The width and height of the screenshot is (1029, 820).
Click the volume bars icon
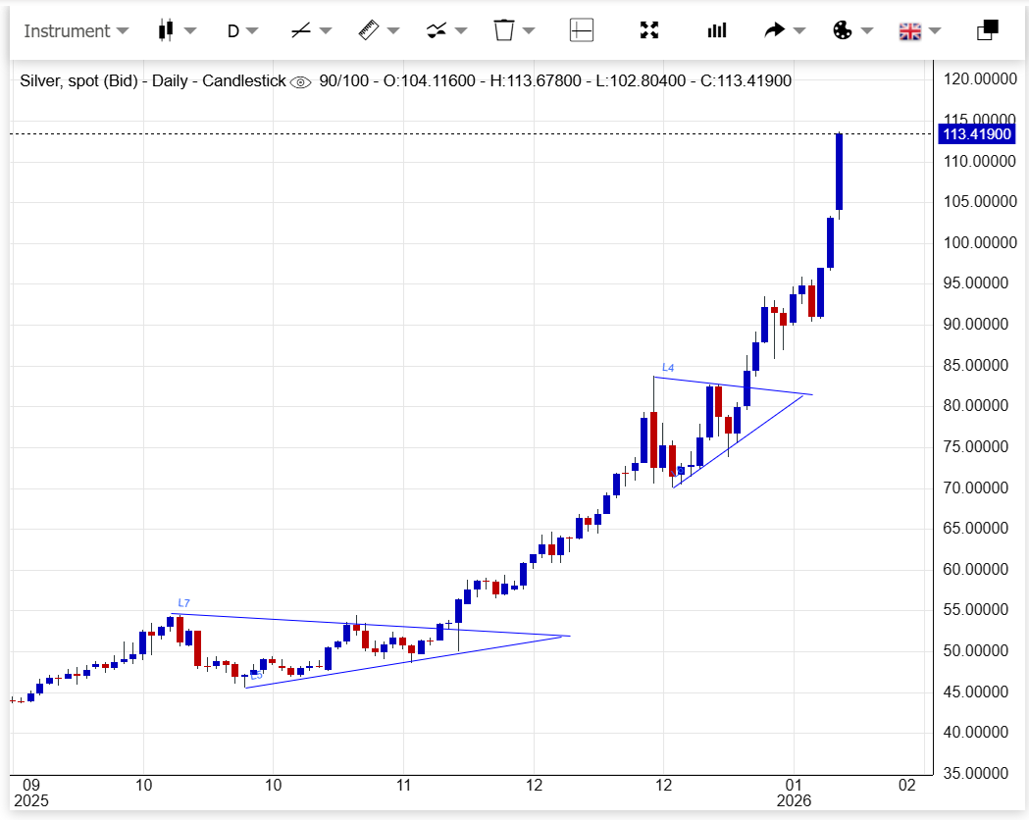click(x=717, y=30)
